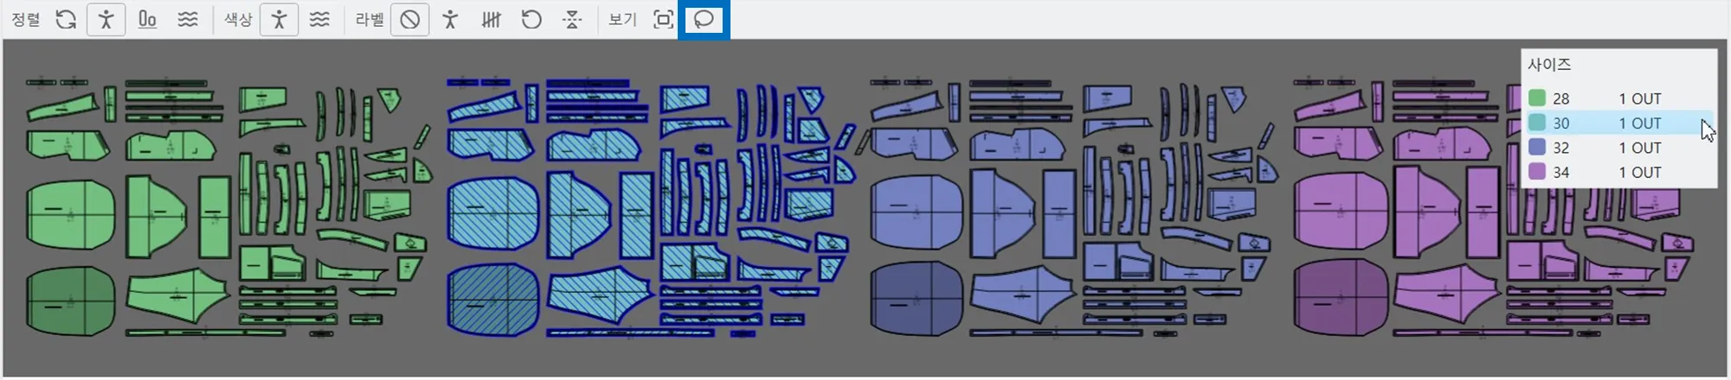Select size 28 row in 사이즈 legend
This screenshot has height=380, width=1731.
[x=1618, y=98]
